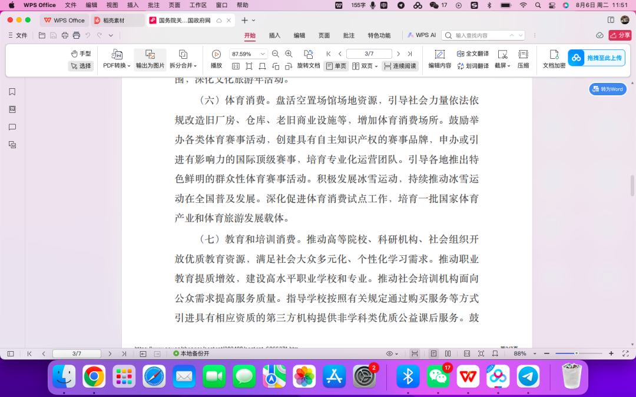Open the comments panel in the left sidebar
This screenshot has width=636, height=397.
[x=12, y=127]
